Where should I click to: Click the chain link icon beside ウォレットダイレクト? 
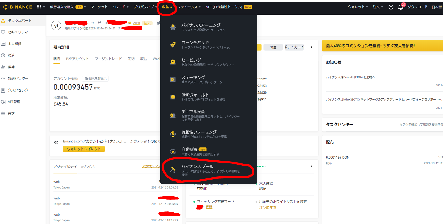[56, 142]
